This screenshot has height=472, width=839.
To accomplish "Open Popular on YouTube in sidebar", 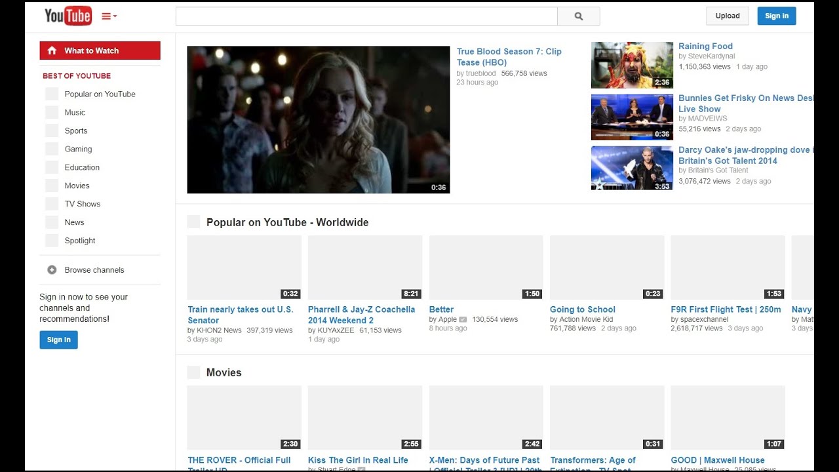I will [x=100, y=94].
